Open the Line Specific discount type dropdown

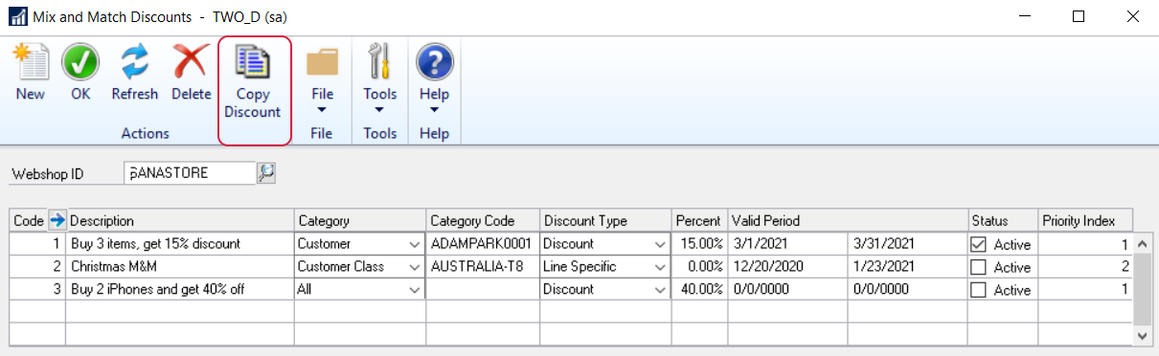pyautogui.click(x=659, y=267)
